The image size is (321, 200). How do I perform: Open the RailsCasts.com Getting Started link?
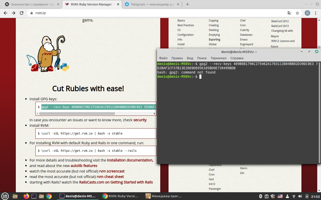[116, 182]
